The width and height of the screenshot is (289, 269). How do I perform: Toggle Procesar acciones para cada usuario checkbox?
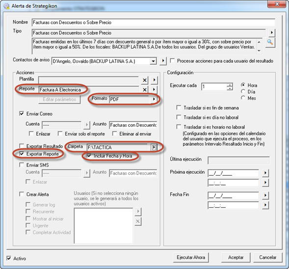point(173,61)
